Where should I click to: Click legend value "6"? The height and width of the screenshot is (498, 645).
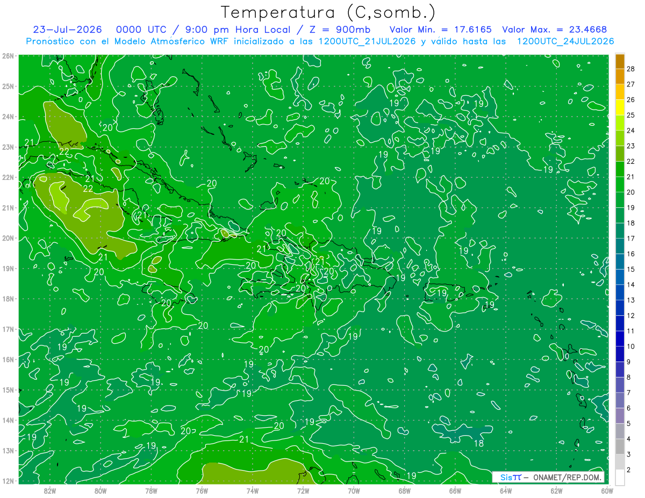629,408
